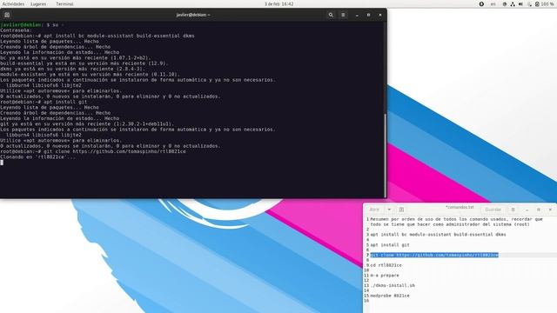Minimize the comandos.txt editor window
557x313 pixels.
pos(527,210)
